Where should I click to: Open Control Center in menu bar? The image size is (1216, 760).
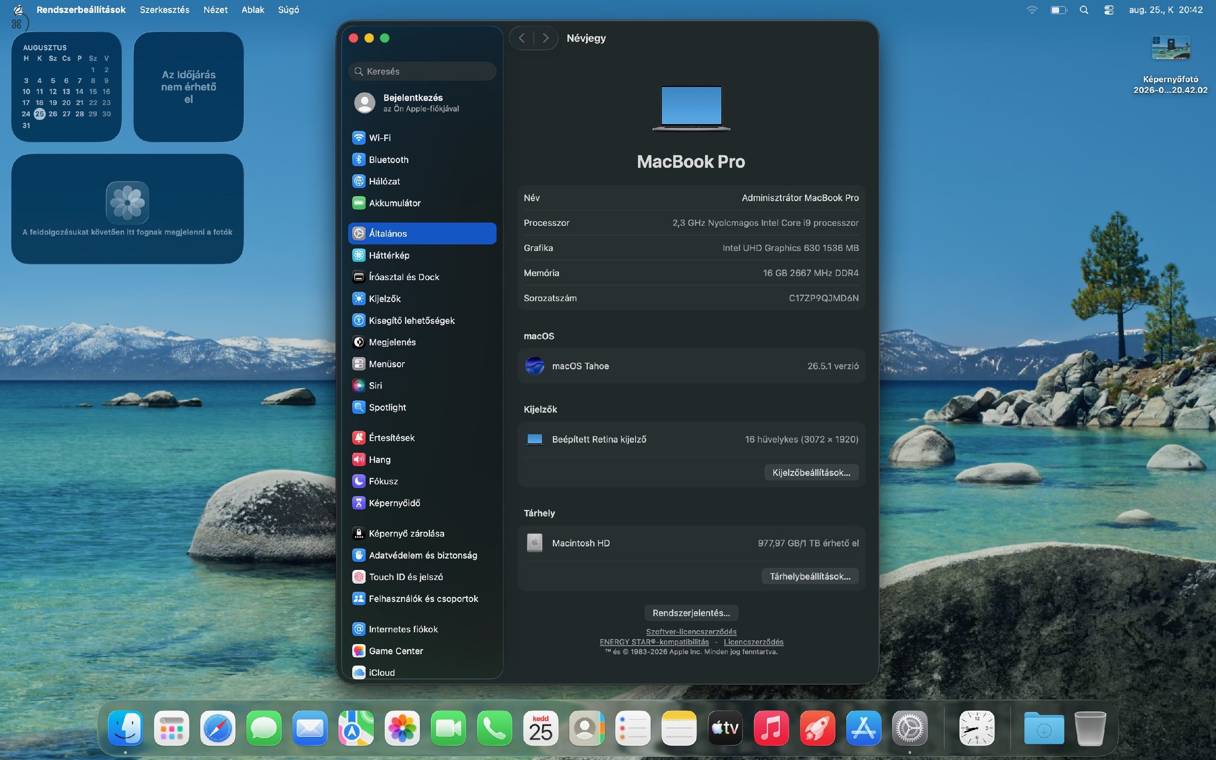[1109, 10]
